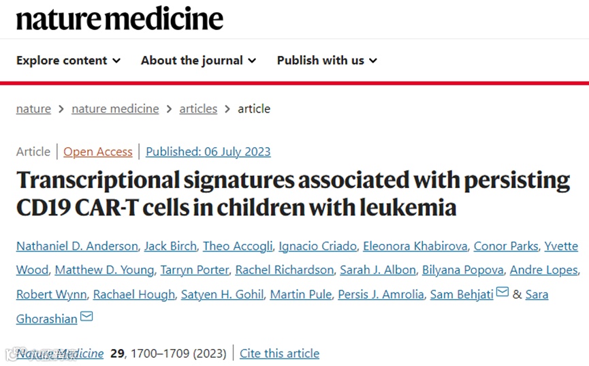Open the Published: 06 July 2023 link
589x366 pixels.
(x=208, y=151)
